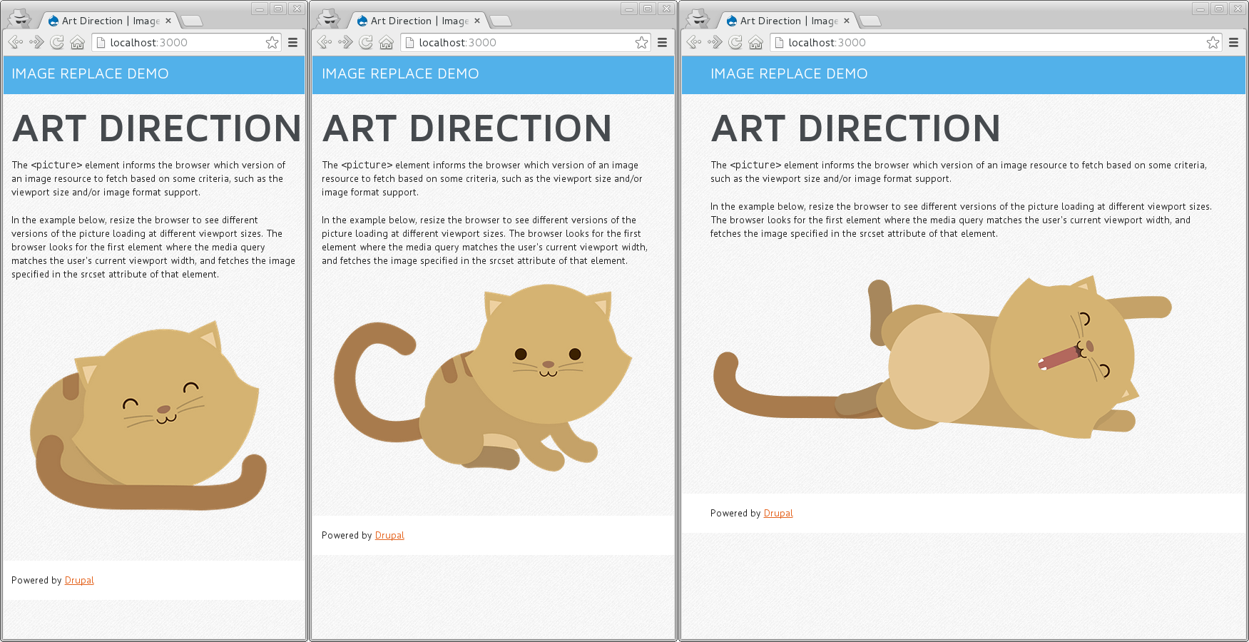1249x642 pixels.
Task: Close the Art Direction tab in the middle window
Action: coord(477,21)
